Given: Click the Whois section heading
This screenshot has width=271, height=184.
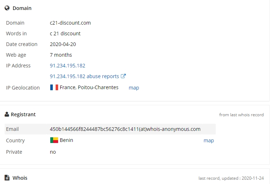Looking at the screenshot, I should pyautogui.click(x=20, y=178).
